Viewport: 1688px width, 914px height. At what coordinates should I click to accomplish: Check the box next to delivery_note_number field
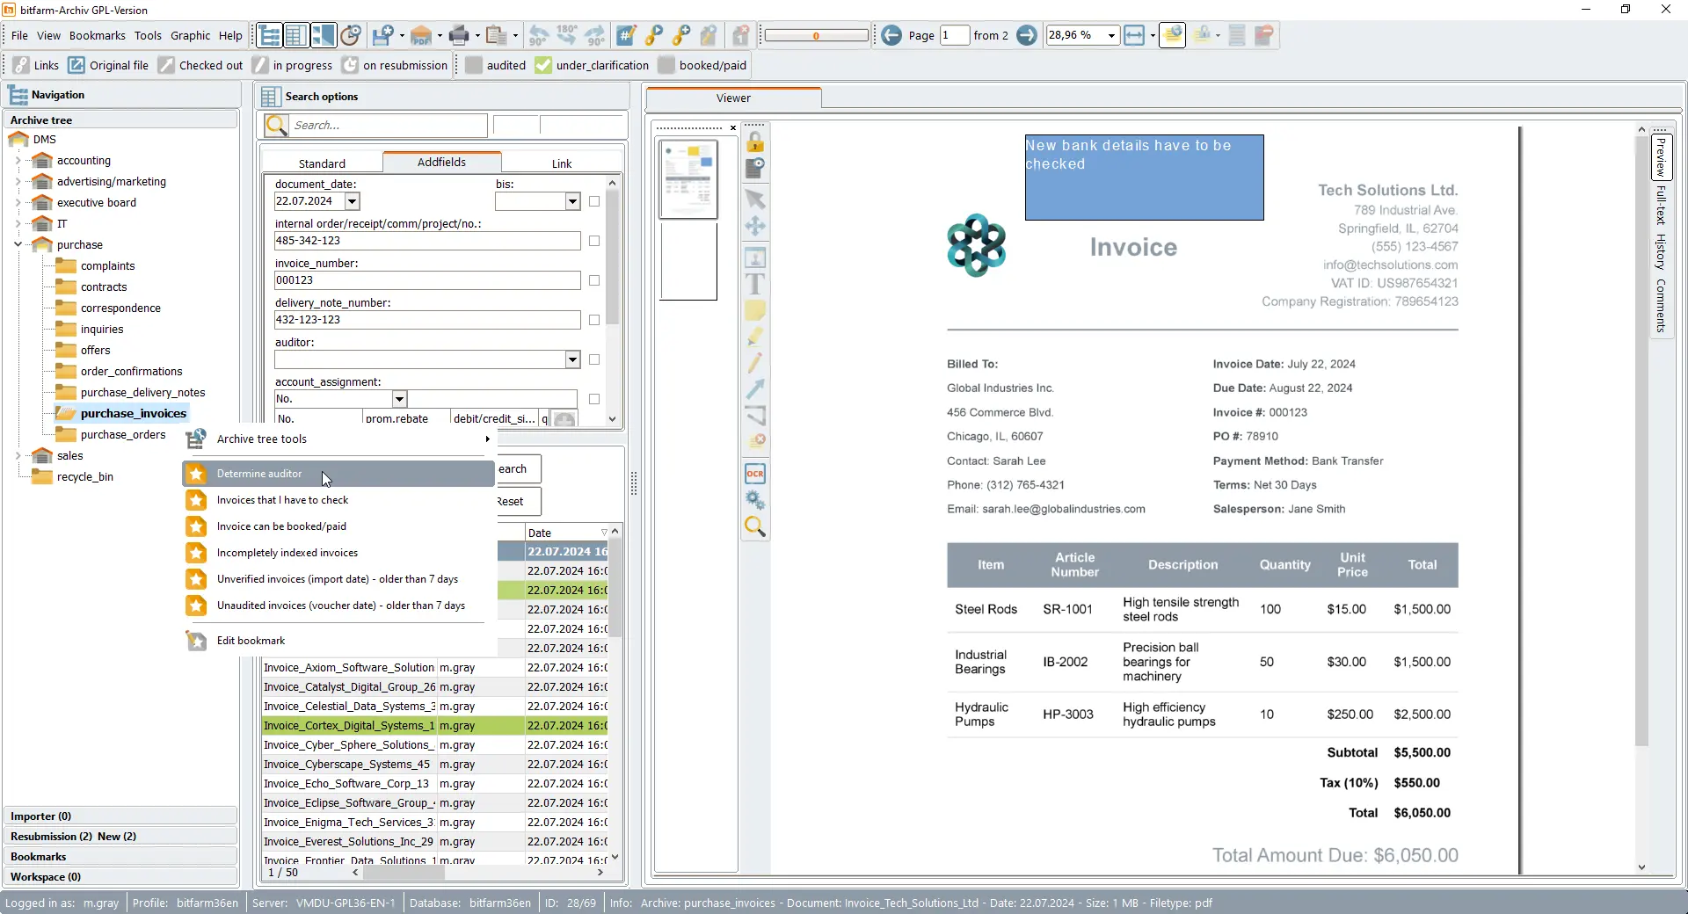click(x=594, y=320)
